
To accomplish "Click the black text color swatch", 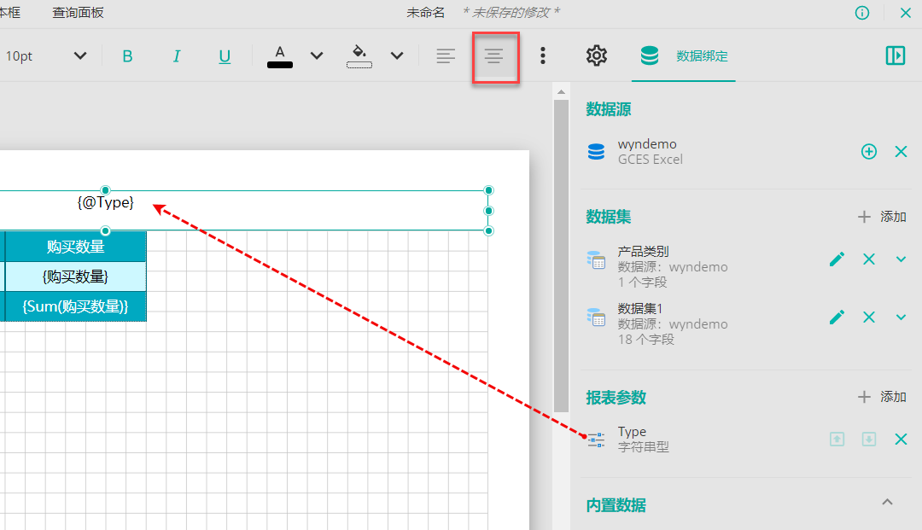I will pyautogui.click(x=280, y=56).
